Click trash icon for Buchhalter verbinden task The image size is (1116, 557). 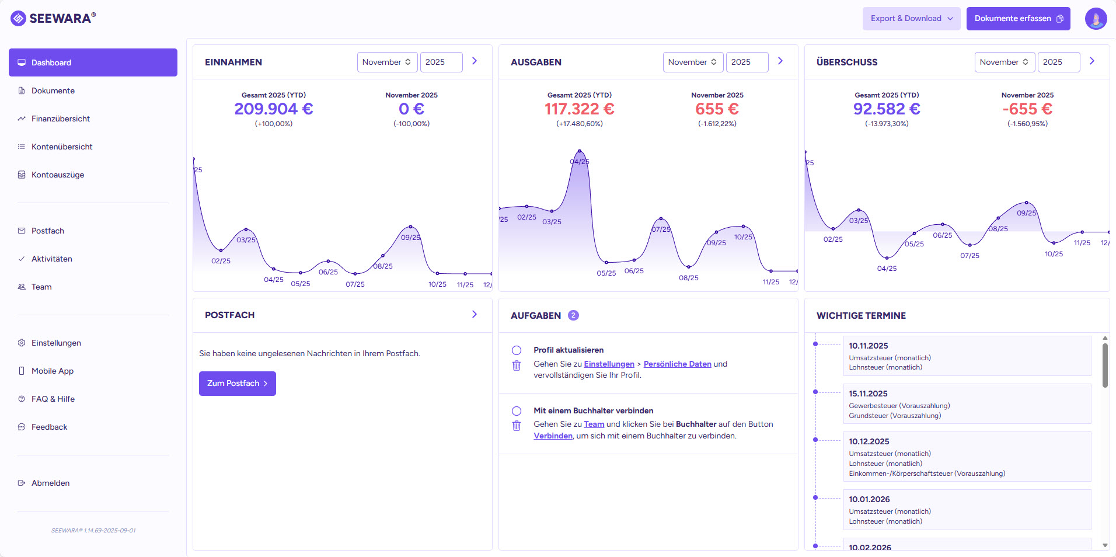click(517, 426)
